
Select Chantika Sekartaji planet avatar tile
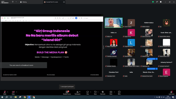pyautogui.click(x=114, y=53)
